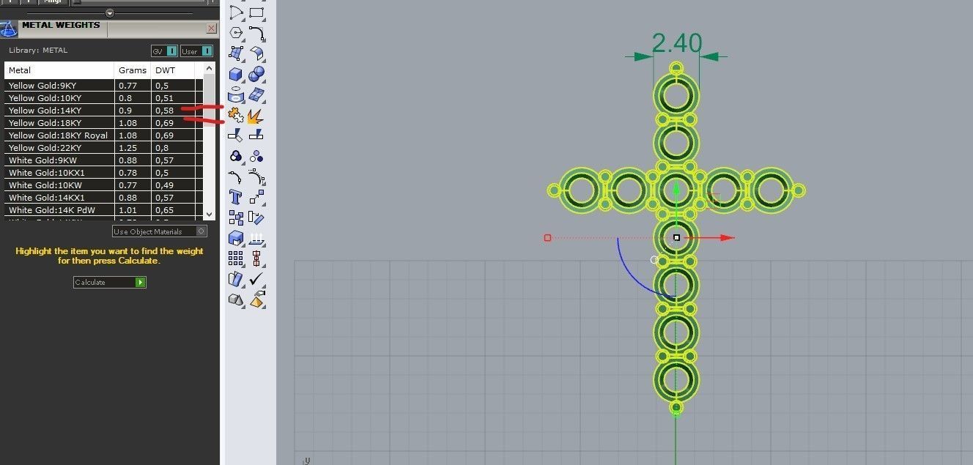
Task: Select the Move tool
Action: point(256,197)
